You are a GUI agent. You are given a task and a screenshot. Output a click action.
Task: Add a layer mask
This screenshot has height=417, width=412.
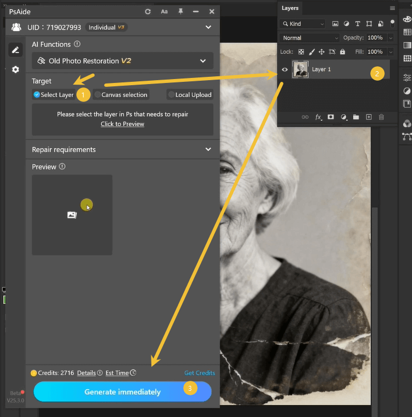331,117
